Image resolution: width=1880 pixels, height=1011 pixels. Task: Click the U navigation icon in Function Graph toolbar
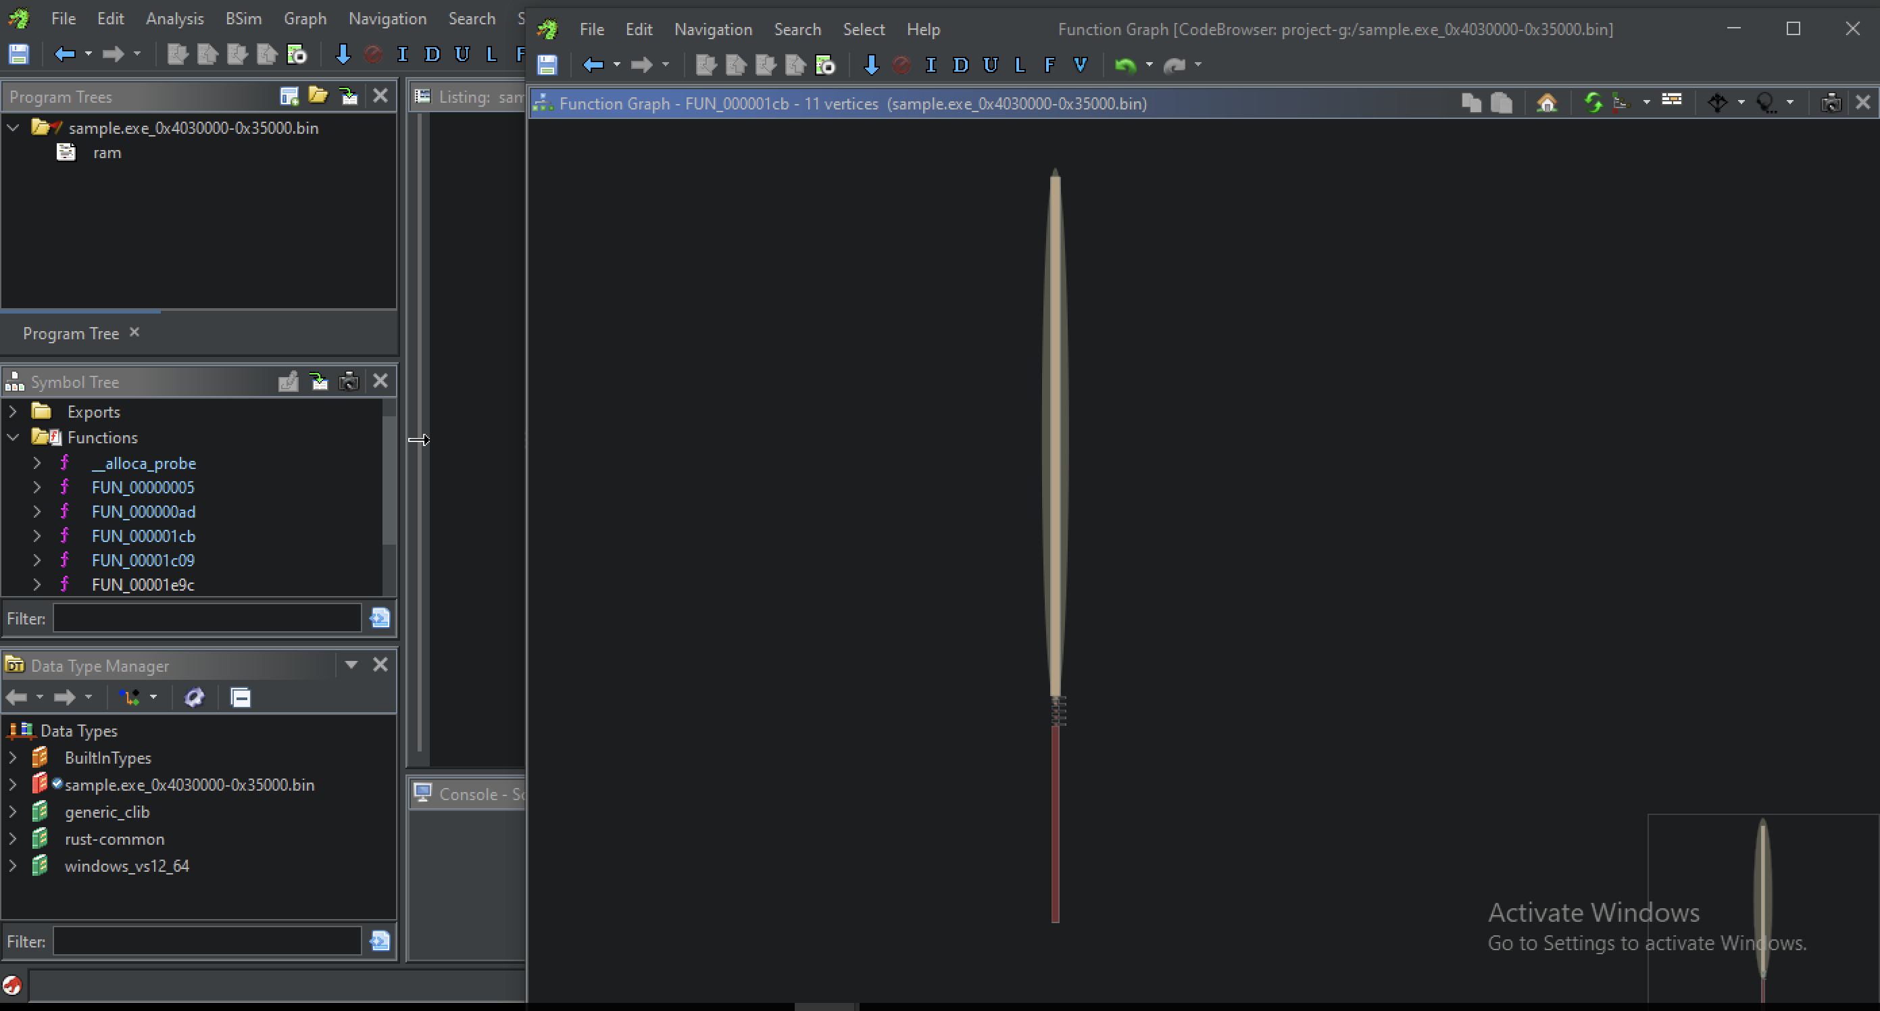[991, 65]
